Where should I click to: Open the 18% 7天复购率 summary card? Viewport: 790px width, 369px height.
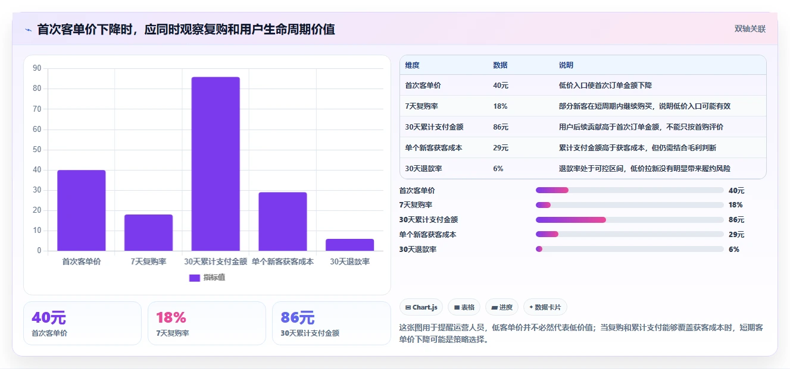[207, 323]
